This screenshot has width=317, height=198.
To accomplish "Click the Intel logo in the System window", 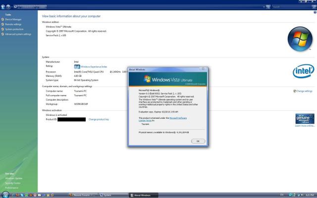I will tap(304, 71).
